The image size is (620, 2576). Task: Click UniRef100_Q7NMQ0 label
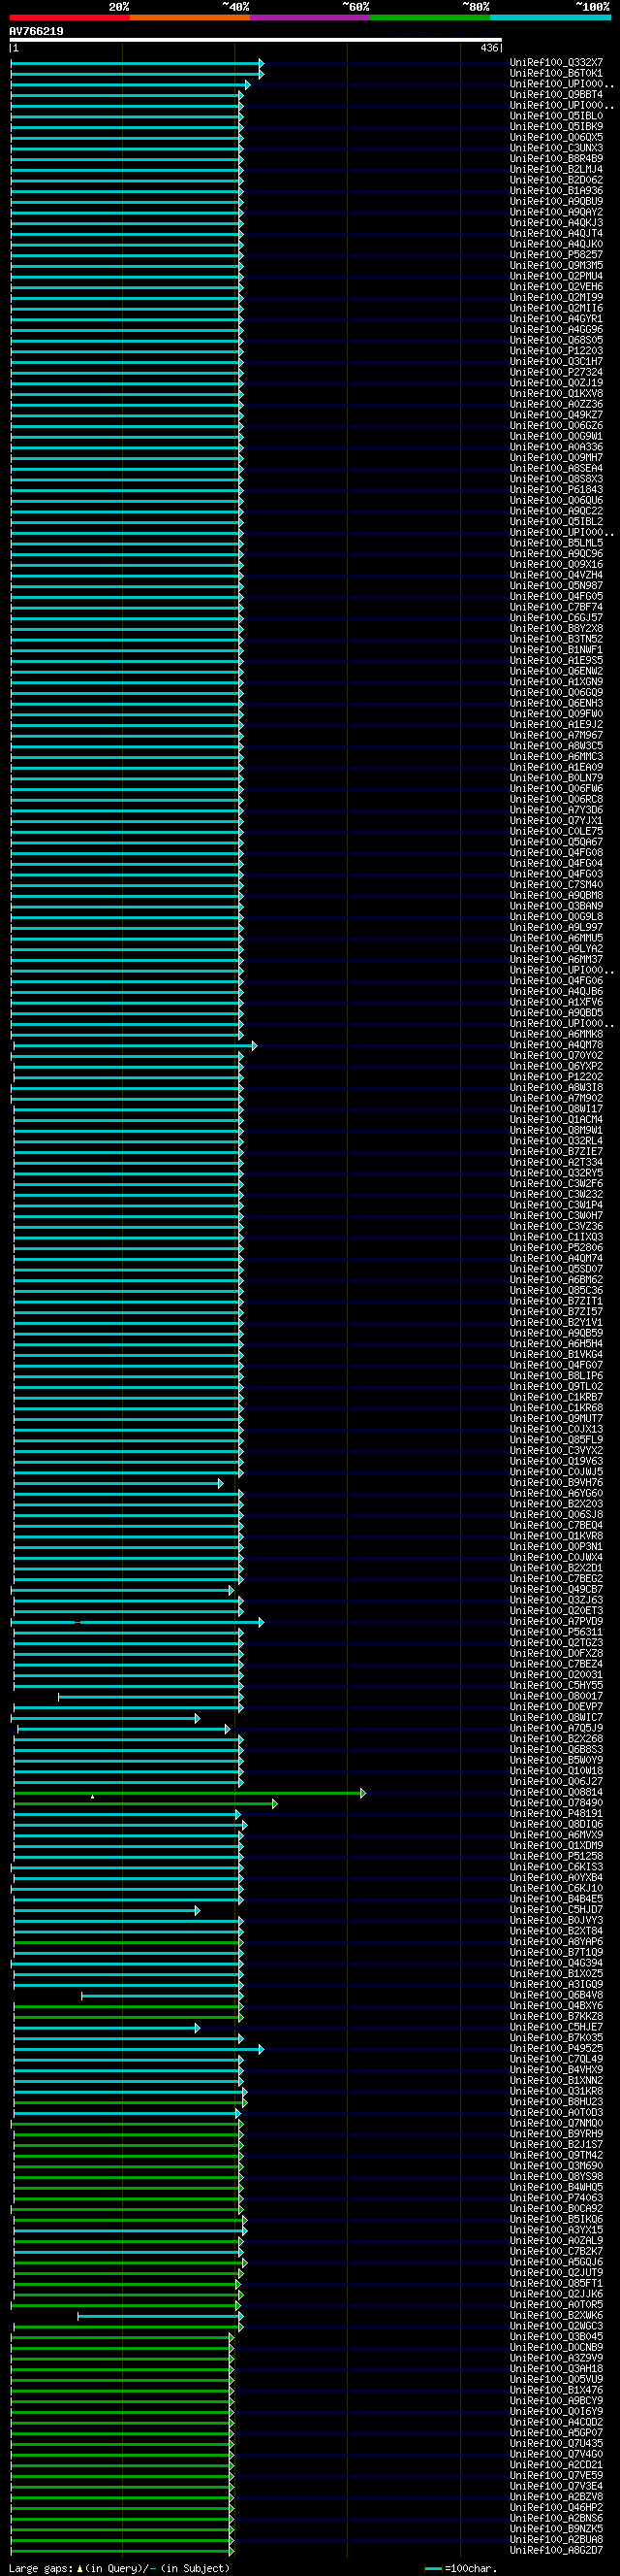tap(556, 2123)
